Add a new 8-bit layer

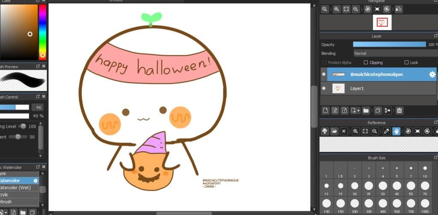[335, 111]
